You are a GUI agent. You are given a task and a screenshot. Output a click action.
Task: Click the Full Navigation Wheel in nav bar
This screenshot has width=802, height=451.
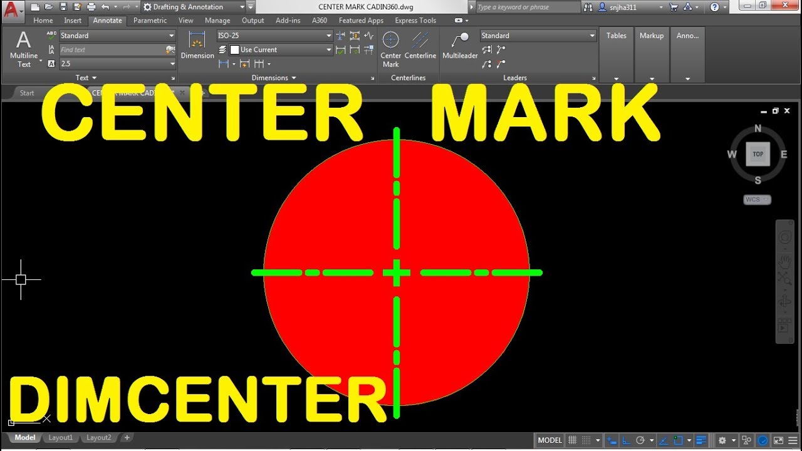point(784,238)
